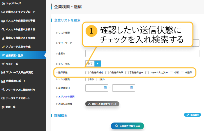
Task: Click the pencil icon for アプローチ文章を作成
Action: coord(3,47)
